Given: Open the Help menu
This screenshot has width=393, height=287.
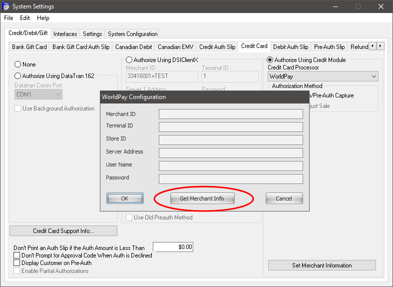Looking at the screenshot, I should tap(43, 18).
